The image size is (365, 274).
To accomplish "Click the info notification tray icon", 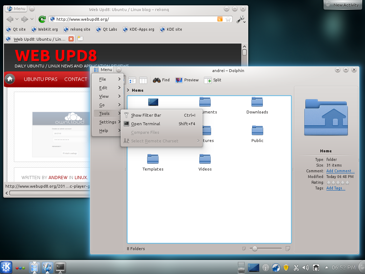I will (x=265, y=268).
